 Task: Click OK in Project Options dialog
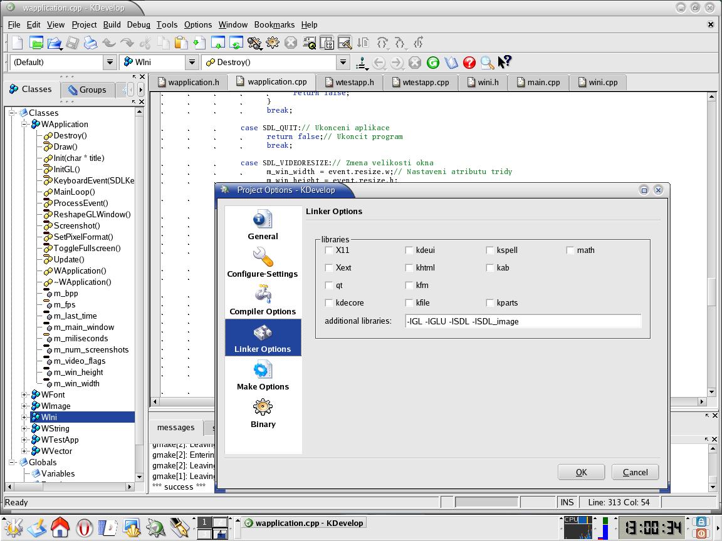(x=581, y=473)
